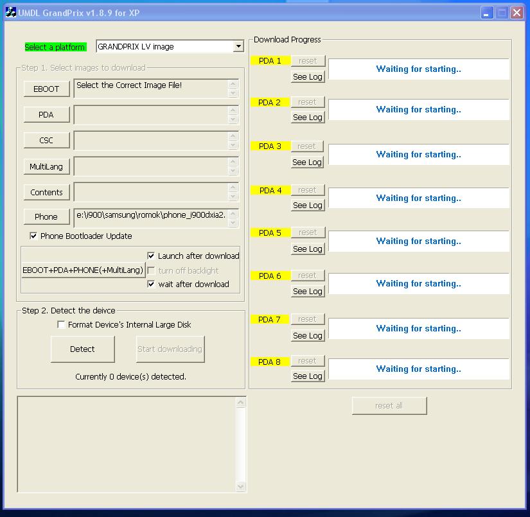
Task: Click the log area scroll up arrow
Action: tap(241, 402)
